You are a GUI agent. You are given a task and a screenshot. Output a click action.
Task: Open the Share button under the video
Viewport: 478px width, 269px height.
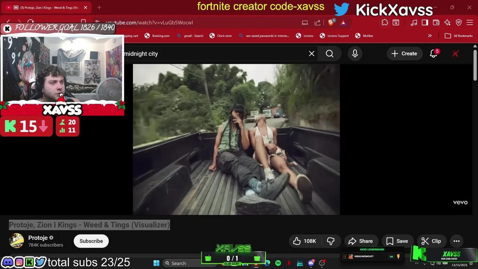click(x=361, y=241)
